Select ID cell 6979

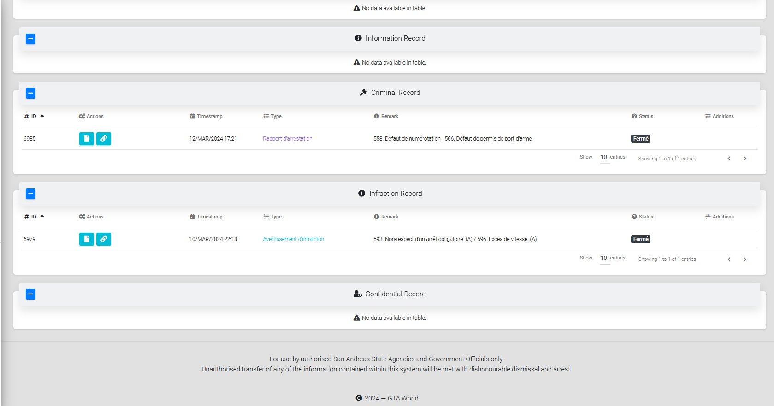[x=30, y=239]
